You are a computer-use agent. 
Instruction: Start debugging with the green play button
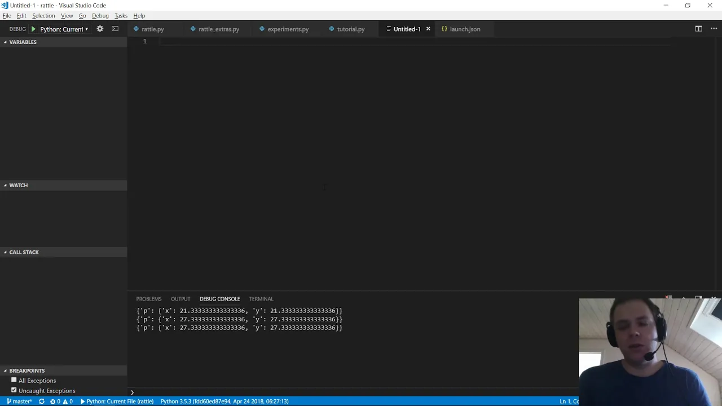click(33, 29)
